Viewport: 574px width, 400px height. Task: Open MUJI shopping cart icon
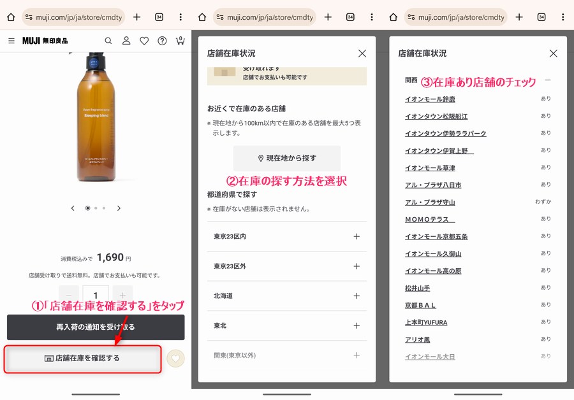click(x=180, y=41)
